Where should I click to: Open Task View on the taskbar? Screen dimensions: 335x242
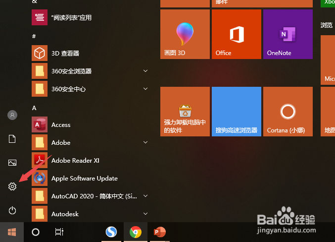[x=59, y=232]
